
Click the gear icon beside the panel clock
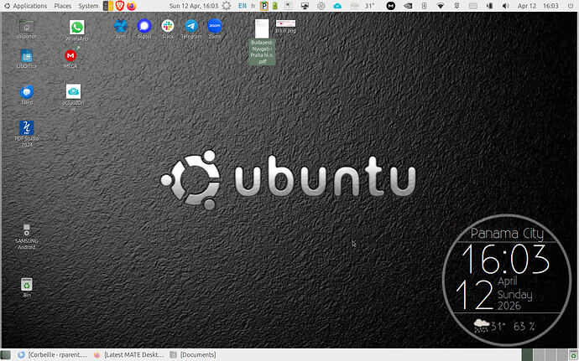tap(227, 6)
